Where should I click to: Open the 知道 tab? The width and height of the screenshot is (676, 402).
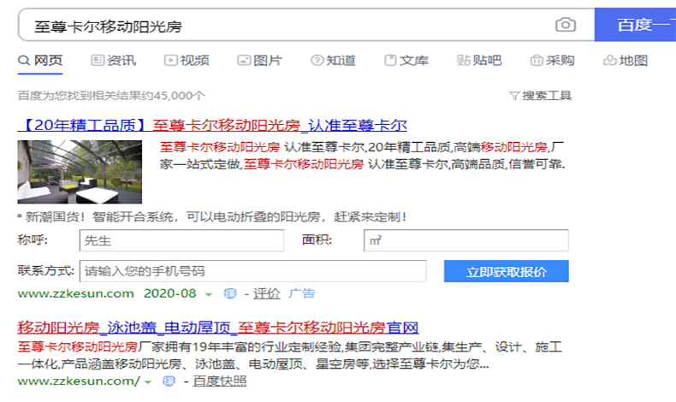333,61
